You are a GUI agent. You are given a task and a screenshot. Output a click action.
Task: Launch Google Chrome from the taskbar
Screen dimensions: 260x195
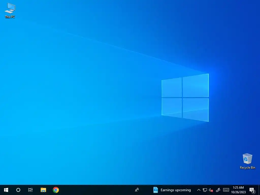(x=56, y=190)
